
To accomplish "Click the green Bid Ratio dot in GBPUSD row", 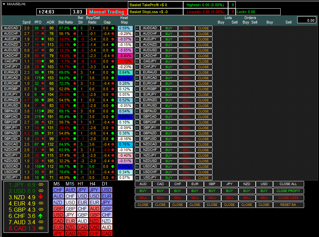I will pos(75,139).
